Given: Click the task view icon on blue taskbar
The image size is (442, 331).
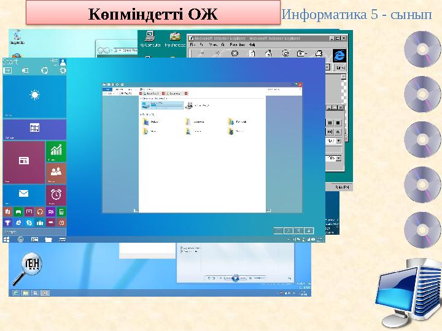Looking at the screenshot, I should click(34, 240).
